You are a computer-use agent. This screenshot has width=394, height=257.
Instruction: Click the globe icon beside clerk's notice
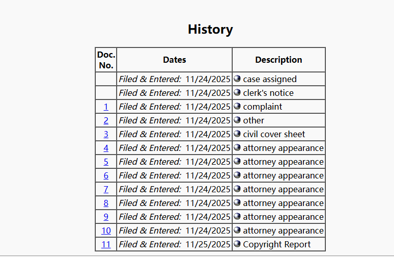pyautogui.click(x=237, y=93)
